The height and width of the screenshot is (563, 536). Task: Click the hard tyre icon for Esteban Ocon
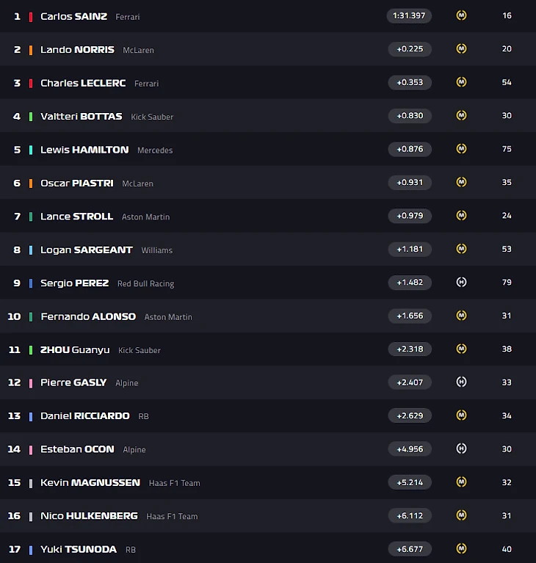(x=461, y=448)
